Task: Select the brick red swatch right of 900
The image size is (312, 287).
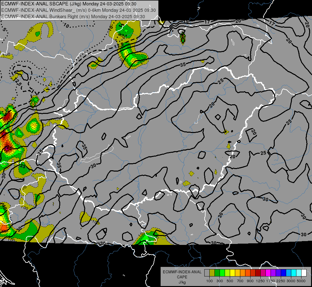Action: tap(253, 273)
